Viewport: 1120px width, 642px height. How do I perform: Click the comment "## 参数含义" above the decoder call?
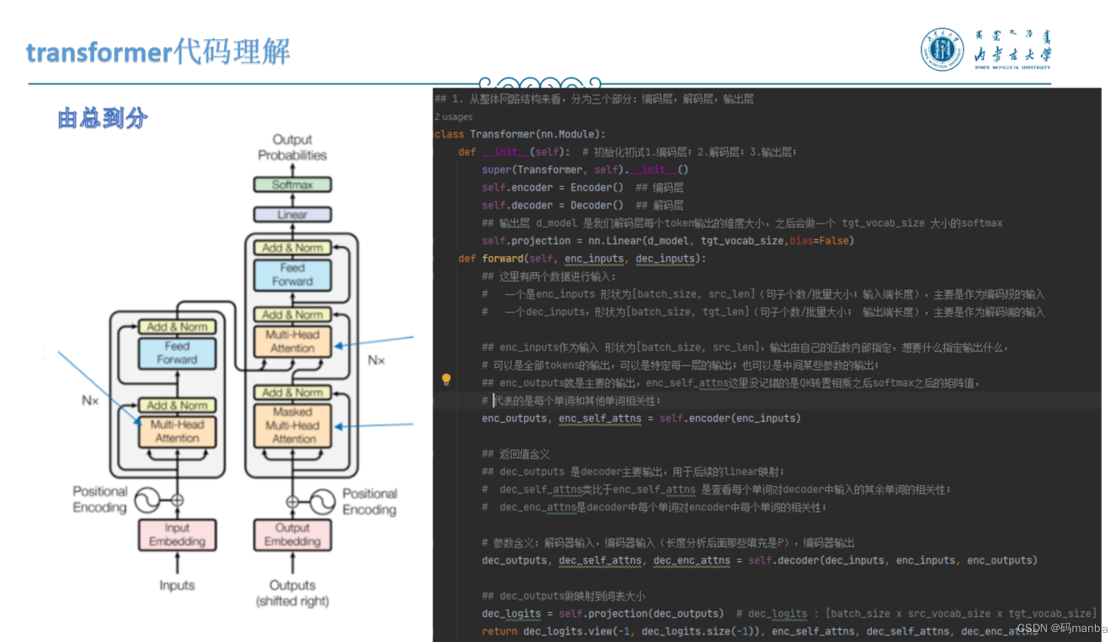tap(668, 543)
